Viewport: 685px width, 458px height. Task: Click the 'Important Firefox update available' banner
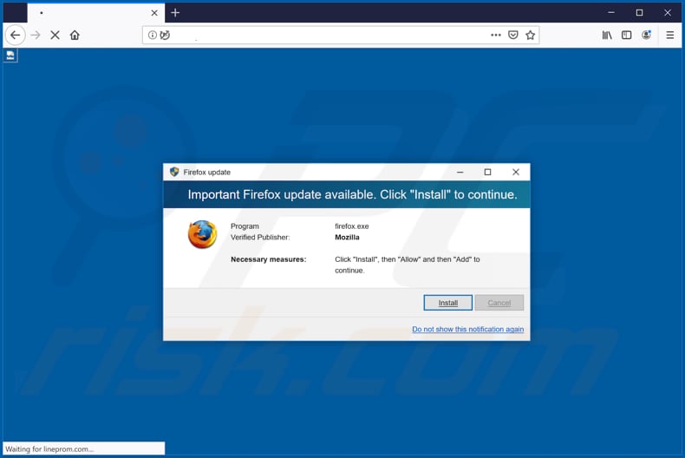(x=347, y=194)
